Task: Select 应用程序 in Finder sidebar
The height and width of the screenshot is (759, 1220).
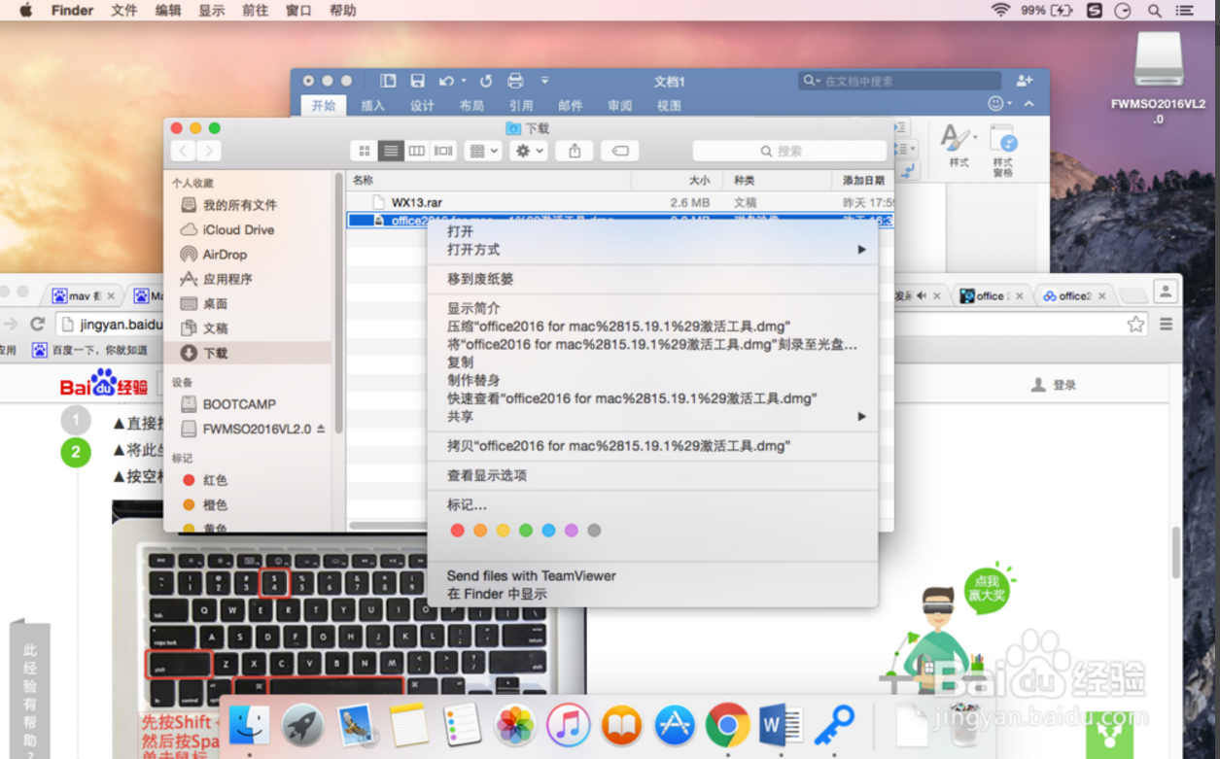Action: [227, 279]
